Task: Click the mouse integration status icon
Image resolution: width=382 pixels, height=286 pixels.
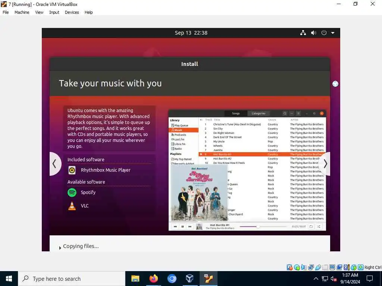Action: pos(354,267)
